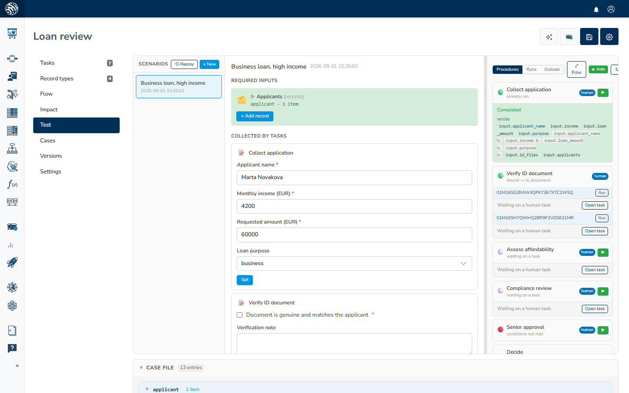Open Settings in the side menu
The width and height of the screenshot is (629, 393).
click(76, 172)
